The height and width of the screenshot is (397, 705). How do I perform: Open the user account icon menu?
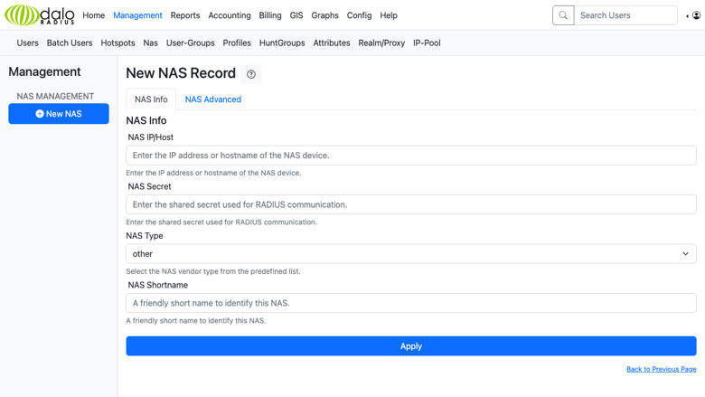pyautogui.click(x=696, y=15)
